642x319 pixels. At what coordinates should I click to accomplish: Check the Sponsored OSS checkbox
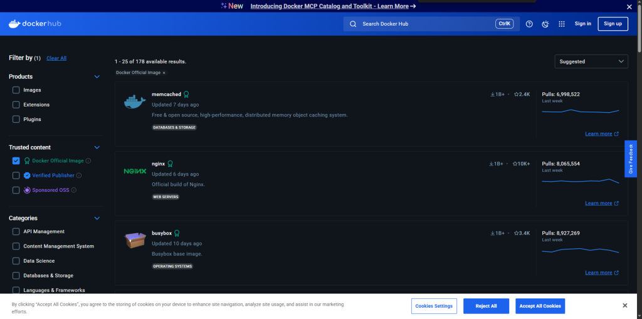16,190
